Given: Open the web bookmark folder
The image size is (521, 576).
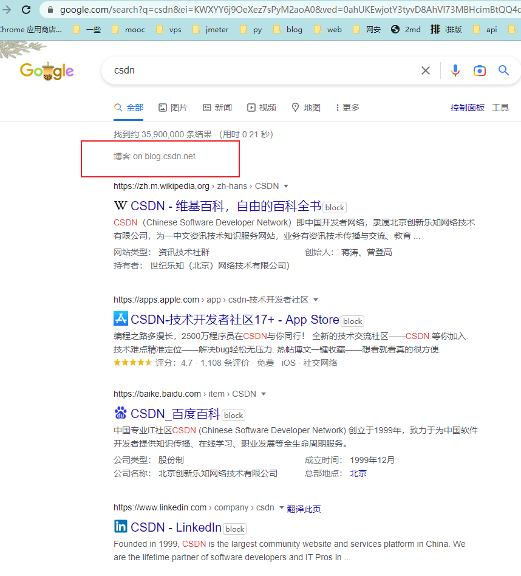Looking at the screenshot, I should pos(328,29).
